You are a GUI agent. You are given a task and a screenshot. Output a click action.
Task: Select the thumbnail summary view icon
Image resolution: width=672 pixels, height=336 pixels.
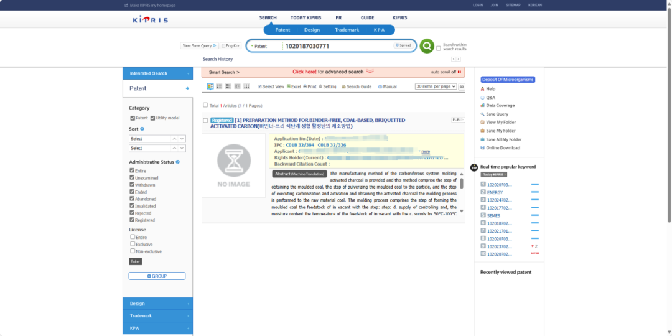coord(210,86)
